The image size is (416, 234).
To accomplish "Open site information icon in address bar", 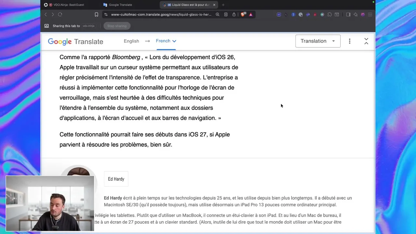I will point(106,15).
